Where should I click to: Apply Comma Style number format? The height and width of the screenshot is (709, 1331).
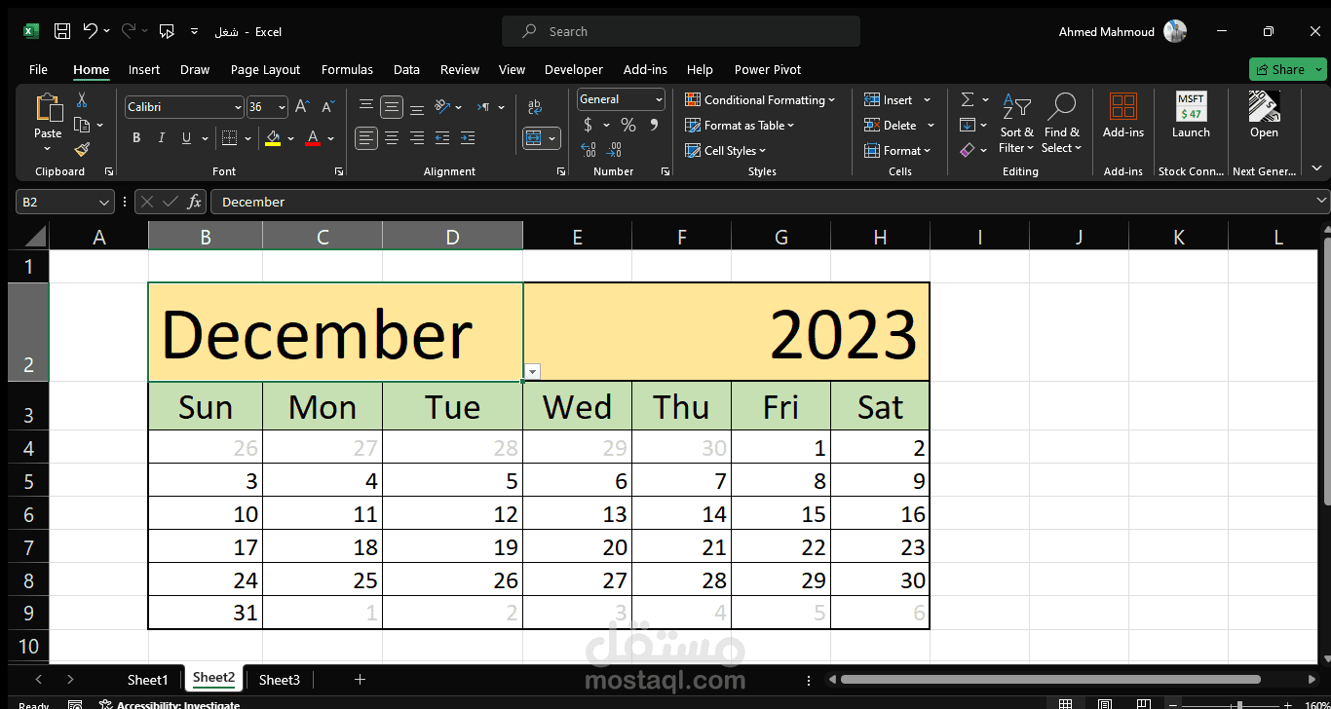coord(655,125)
